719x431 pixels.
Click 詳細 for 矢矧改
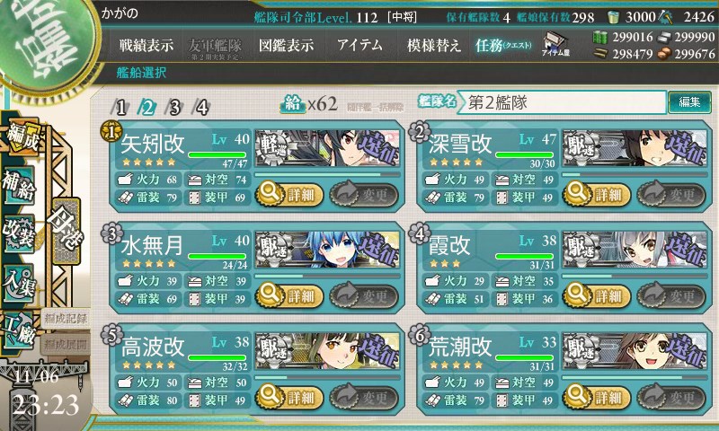coord(289,195)
